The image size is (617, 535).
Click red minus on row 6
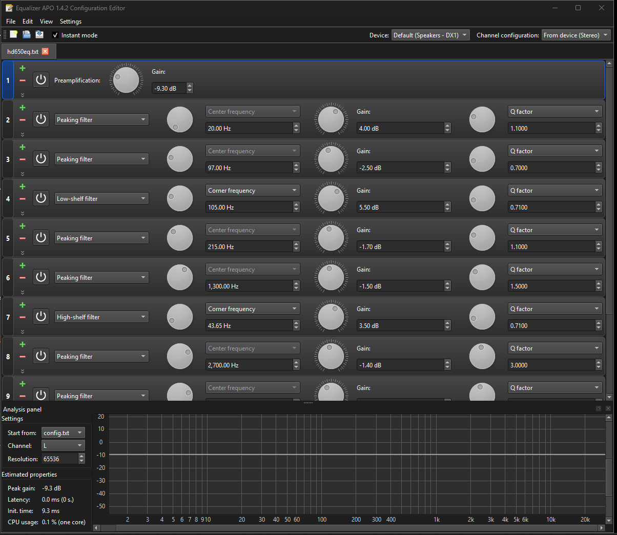[23, 278]
